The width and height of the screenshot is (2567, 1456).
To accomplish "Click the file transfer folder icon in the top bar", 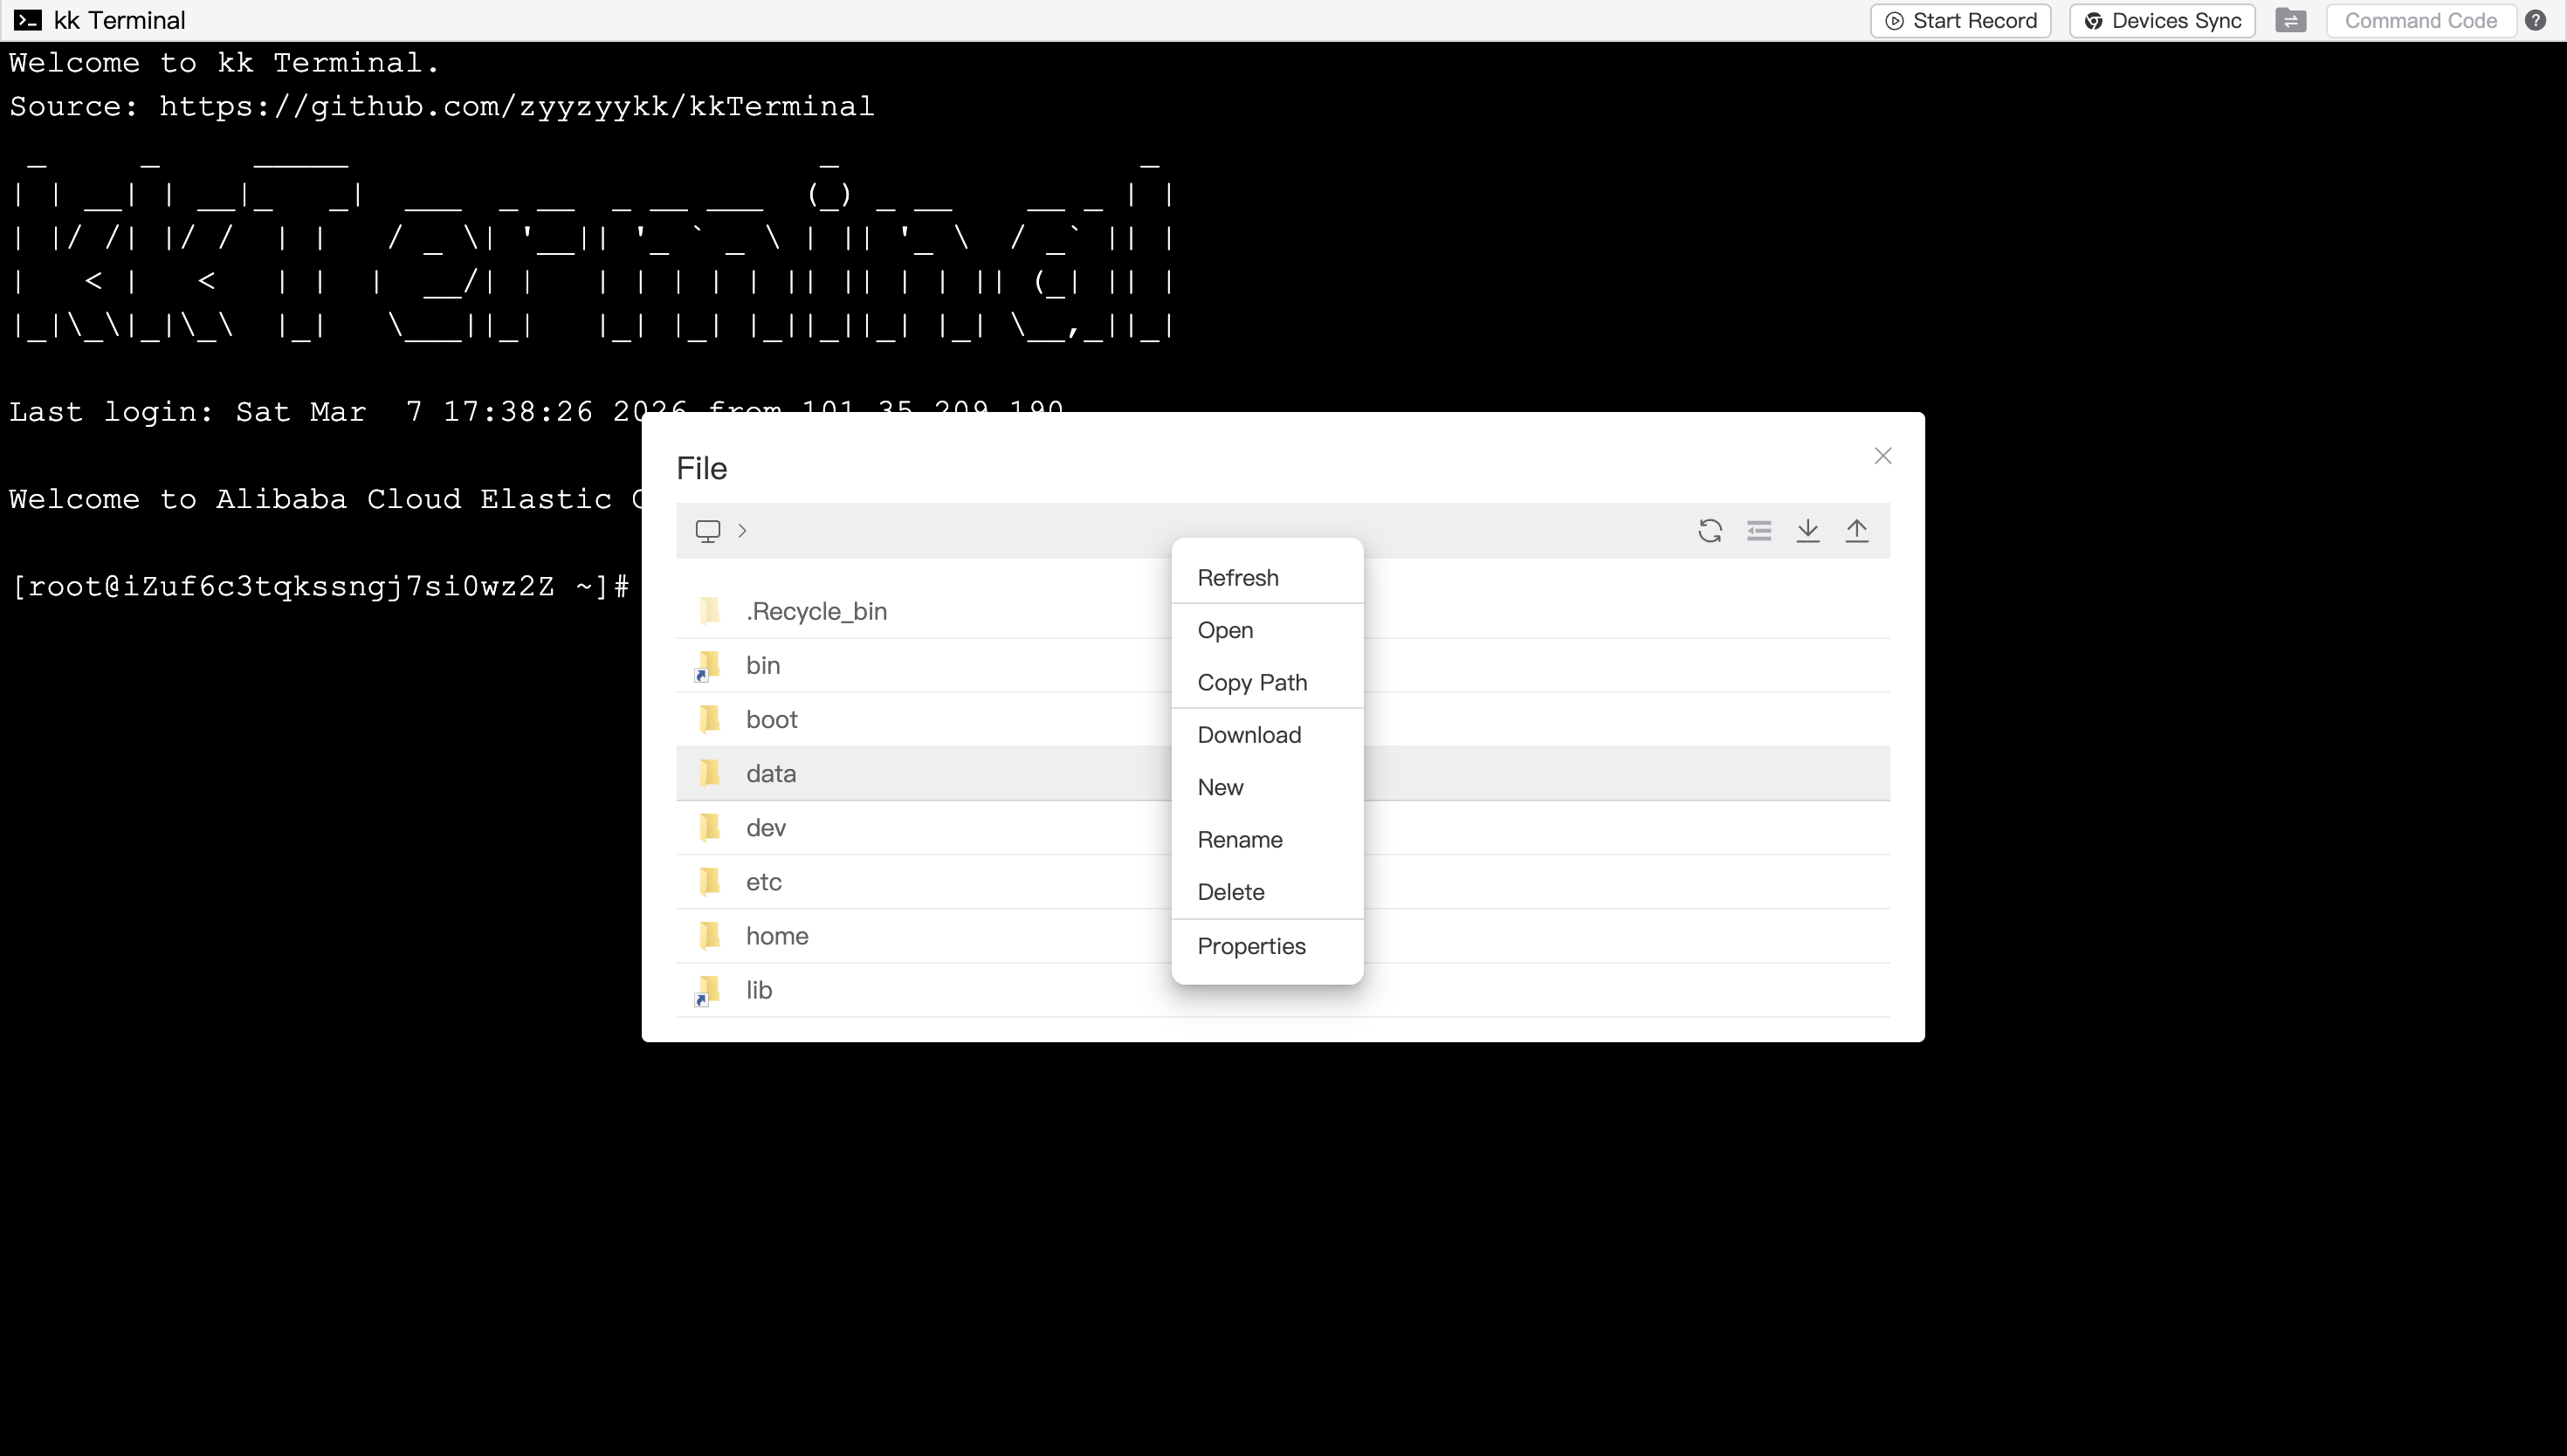I will point(2291,20).
